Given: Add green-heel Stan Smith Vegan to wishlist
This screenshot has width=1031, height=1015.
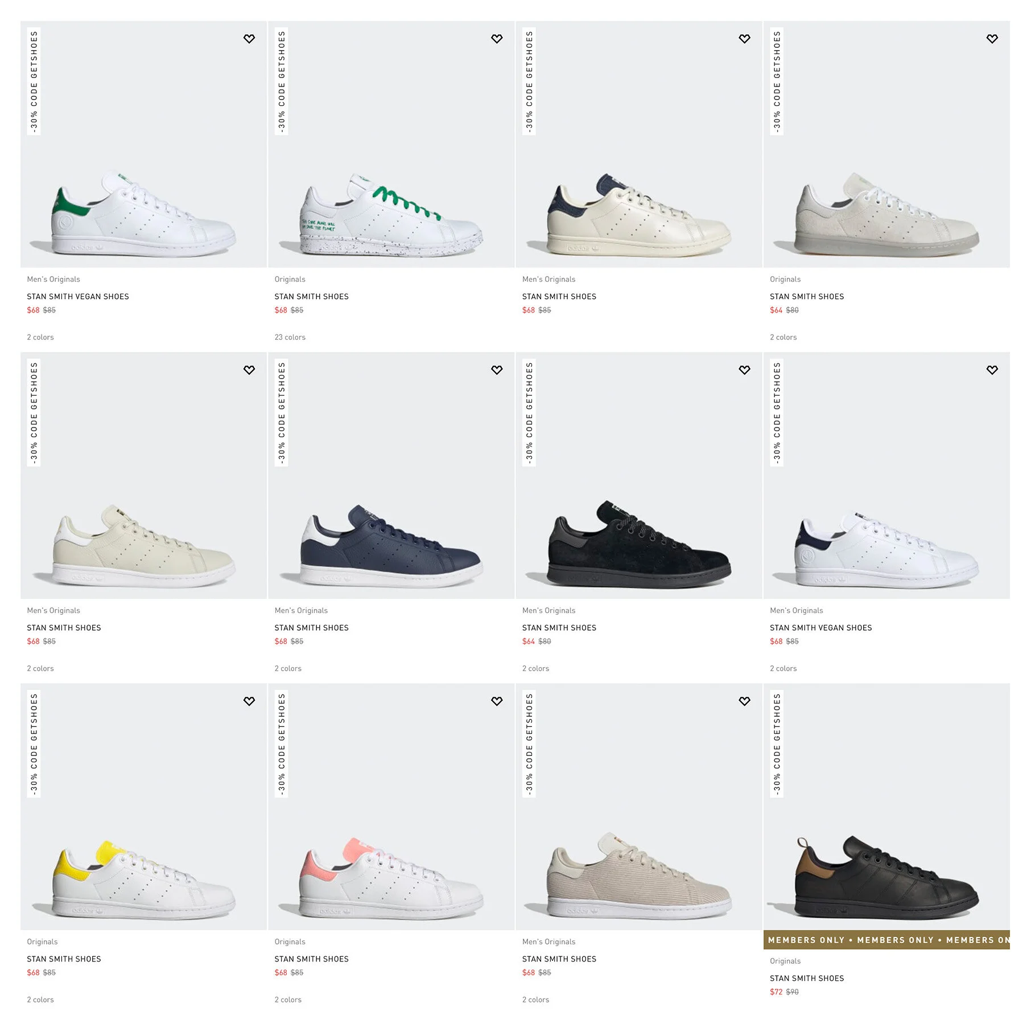Looking at the screenshot, I should pyautogui.click(x=249, y=39).
